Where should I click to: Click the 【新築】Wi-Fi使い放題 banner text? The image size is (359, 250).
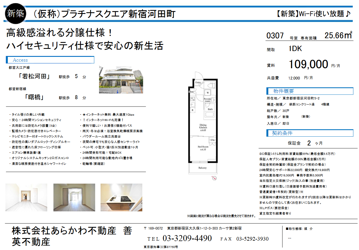(x=314, y=14)
